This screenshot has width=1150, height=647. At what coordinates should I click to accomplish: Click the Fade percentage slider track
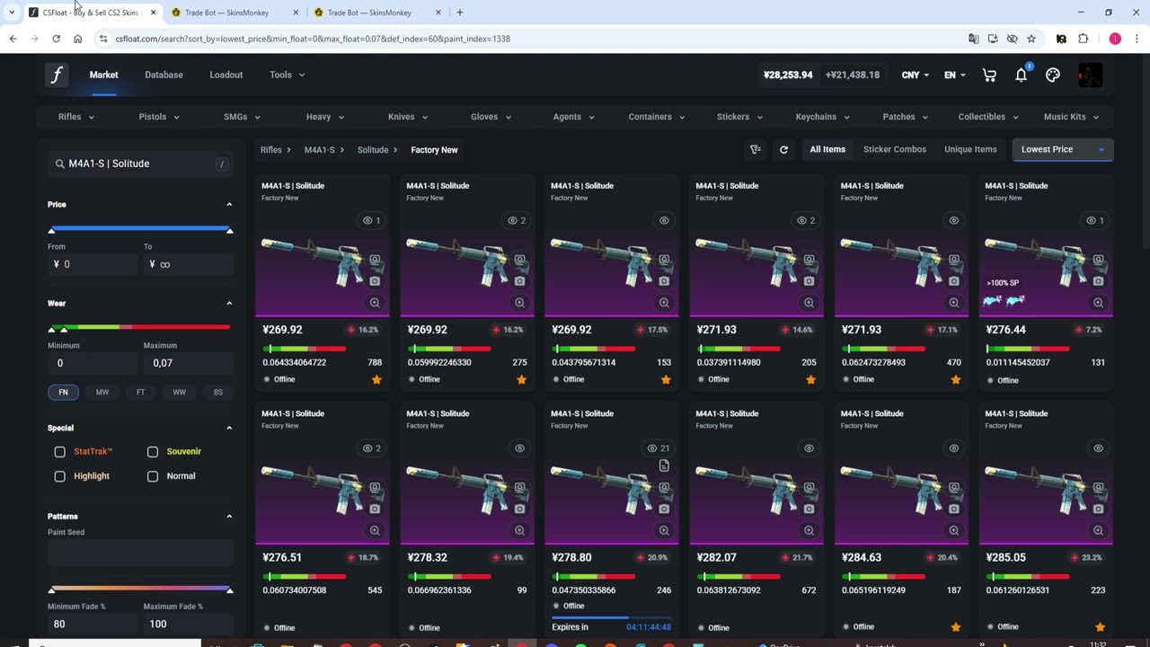coord(140,589)
